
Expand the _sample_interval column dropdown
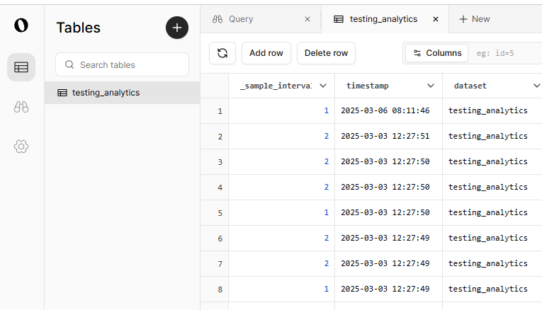click(323, 86)
